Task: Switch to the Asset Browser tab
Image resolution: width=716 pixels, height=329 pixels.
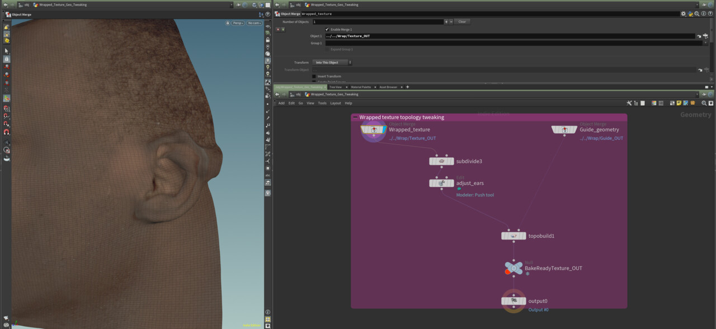Action: pyautogui.click(x=388, y=87)
